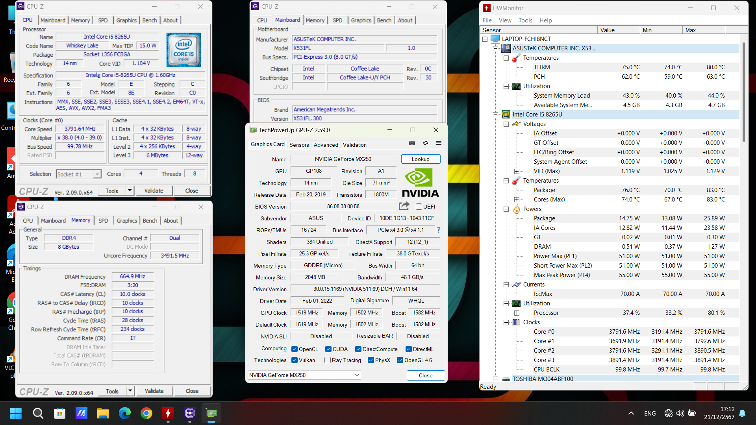Click the NVIDIA logo in GPU-Z
Viewport: 756px width, 425px height.
click(x=420, y=182)
